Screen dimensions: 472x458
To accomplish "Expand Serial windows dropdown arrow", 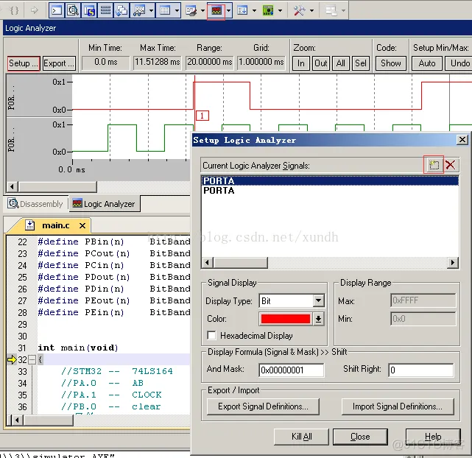I will coord(202,10).
